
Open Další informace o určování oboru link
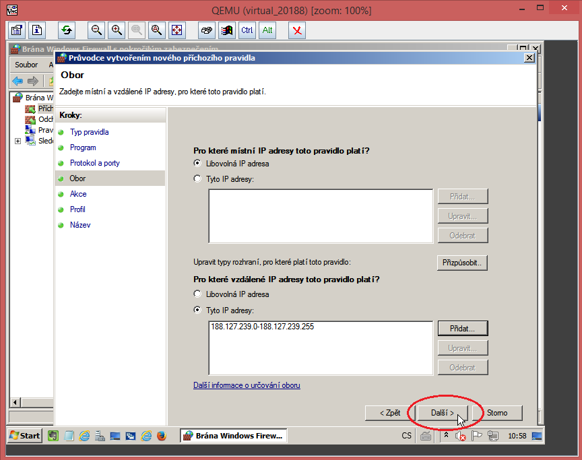pos(247,385)
